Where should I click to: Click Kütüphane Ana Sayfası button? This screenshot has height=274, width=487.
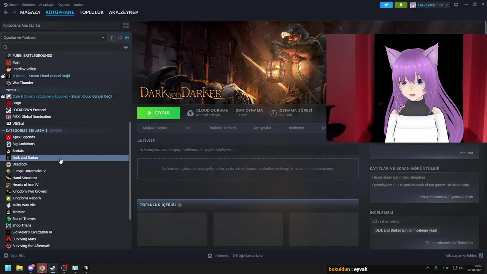[60, 25]
